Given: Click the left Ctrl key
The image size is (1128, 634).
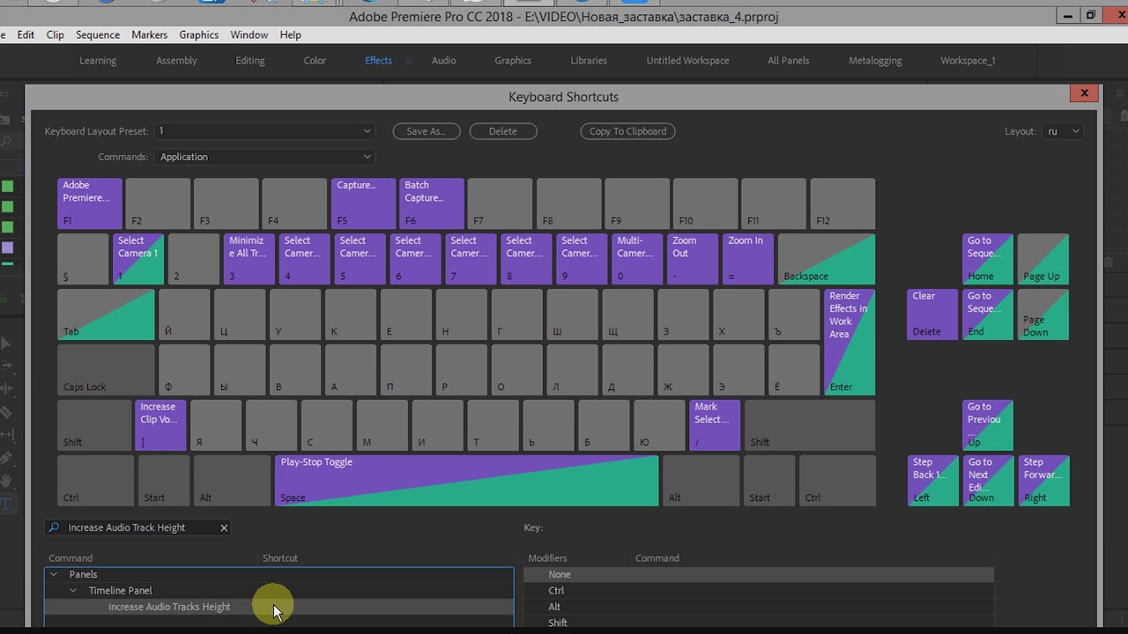Looking at the screenshot, I should click(x=96, y=481).
